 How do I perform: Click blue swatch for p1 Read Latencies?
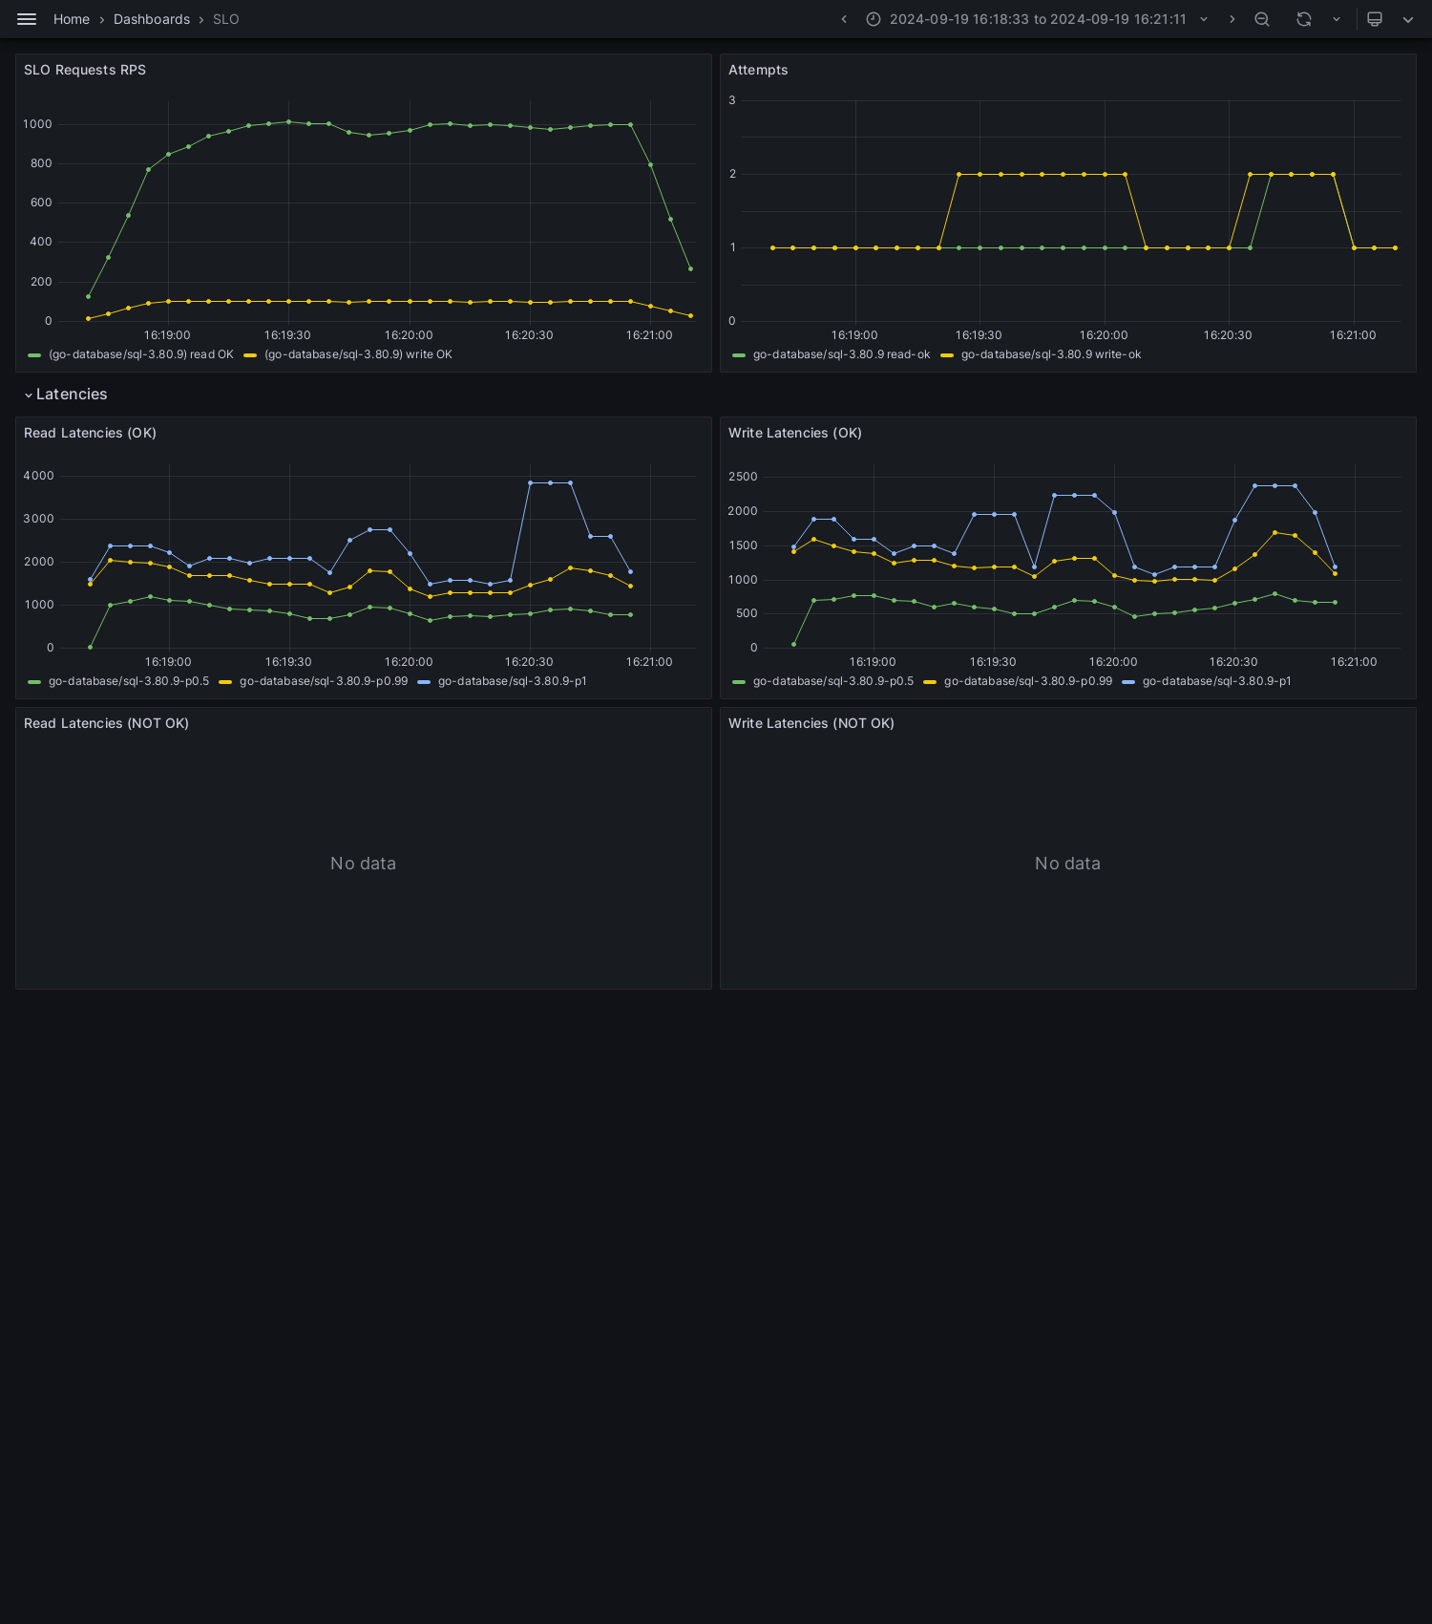pyautogui.click(x=424, y=682)
